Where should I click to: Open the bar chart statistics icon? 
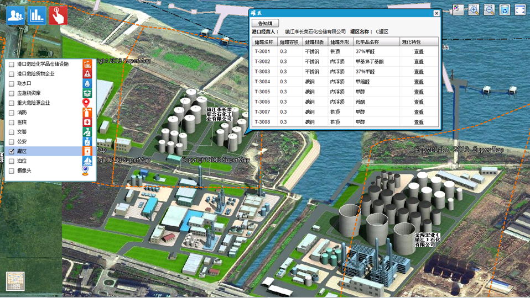(x=37, y=15)
